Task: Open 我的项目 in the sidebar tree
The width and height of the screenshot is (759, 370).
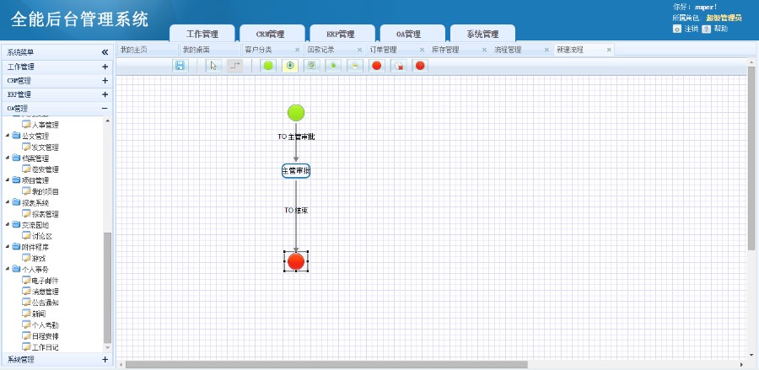Action: [x=45, y=191]
